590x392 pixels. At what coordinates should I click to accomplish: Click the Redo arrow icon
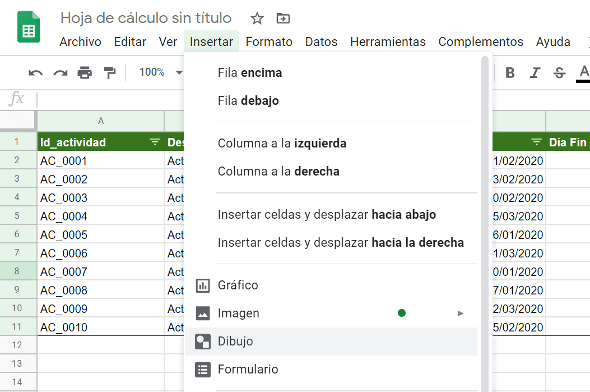tap(60, 72)
